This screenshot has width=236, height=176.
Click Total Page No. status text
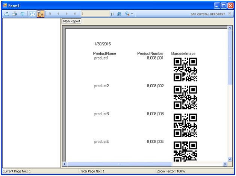pos(92,171)
